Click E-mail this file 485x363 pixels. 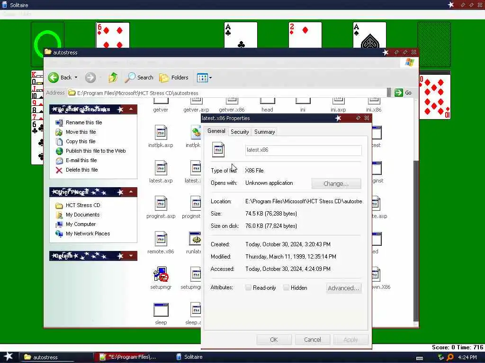[81, 160]
